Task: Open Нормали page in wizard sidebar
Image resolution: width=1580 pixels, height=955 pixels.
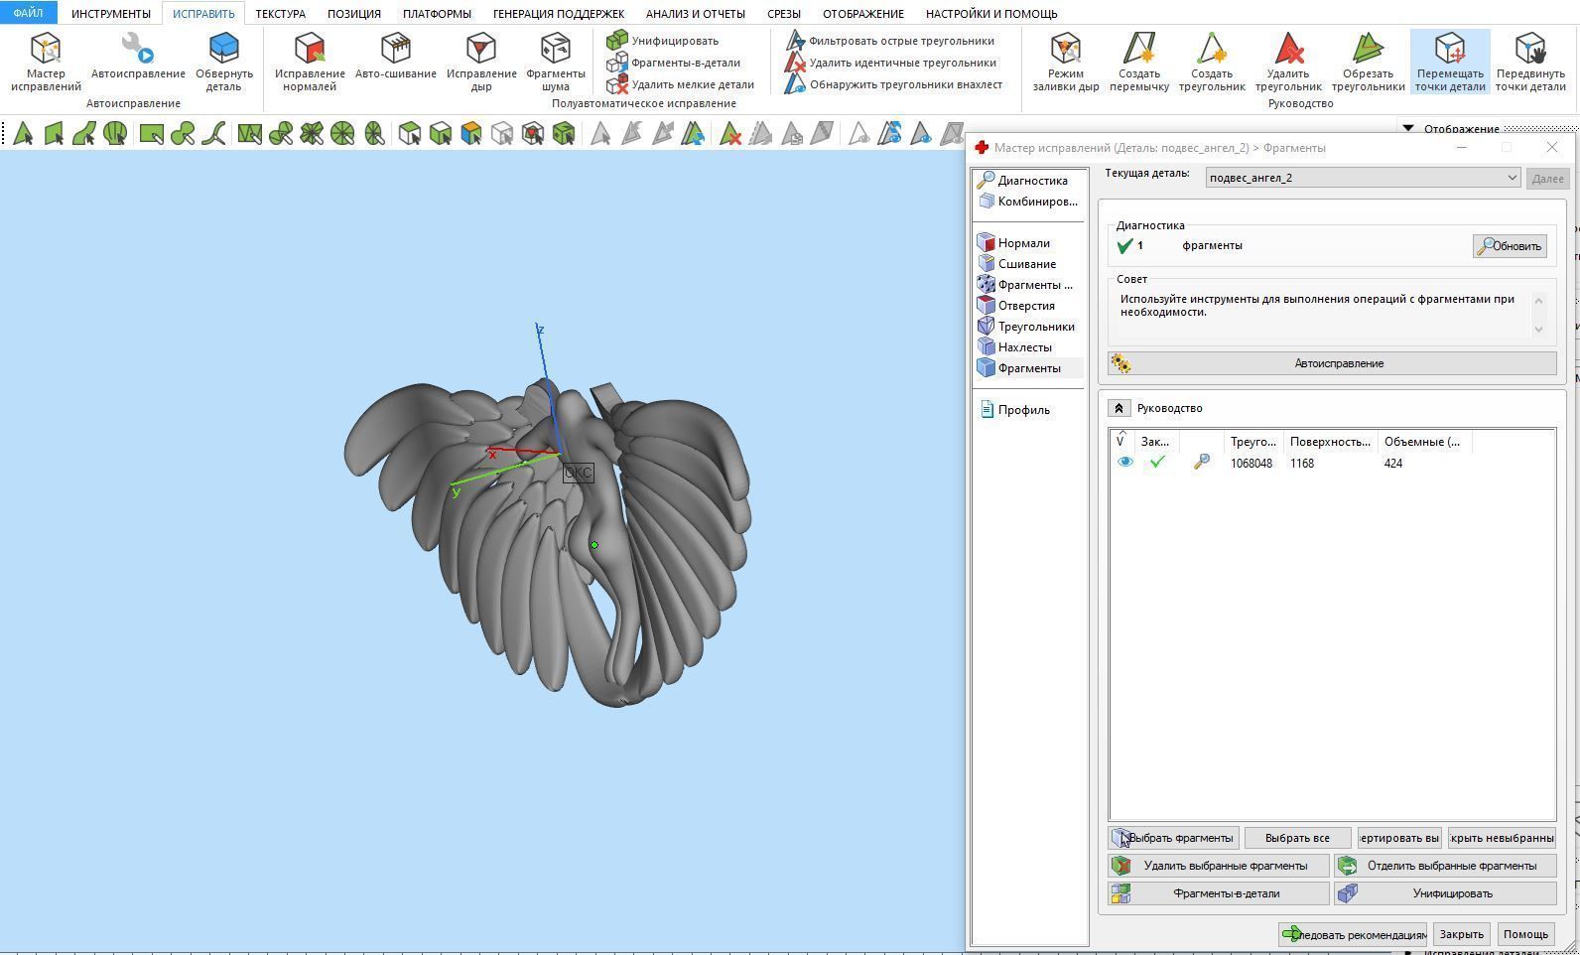Action: coord(1014,243)
